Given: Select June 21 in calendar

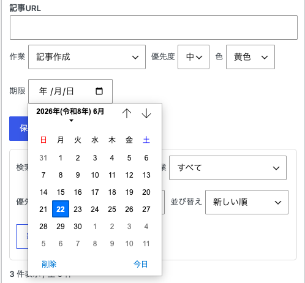Looking at the screenshot, I should tap(43, 209).
